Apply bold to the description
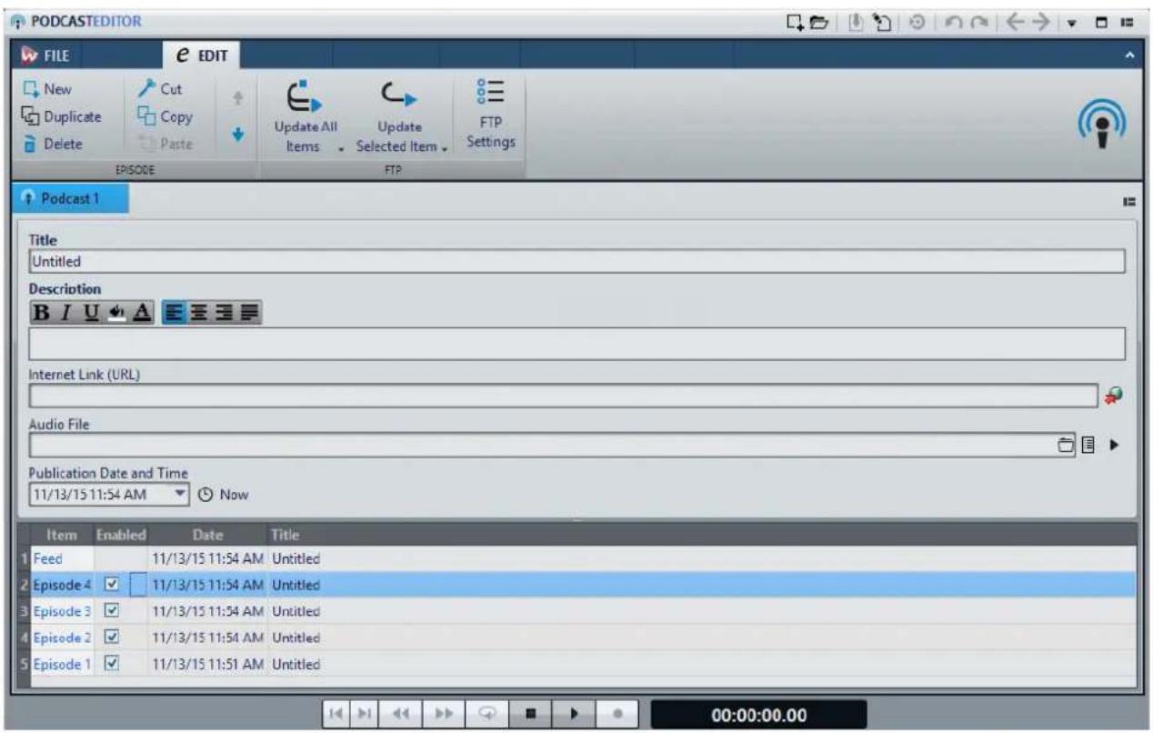Screen dimensions: 1153x733 pos(41,313)
